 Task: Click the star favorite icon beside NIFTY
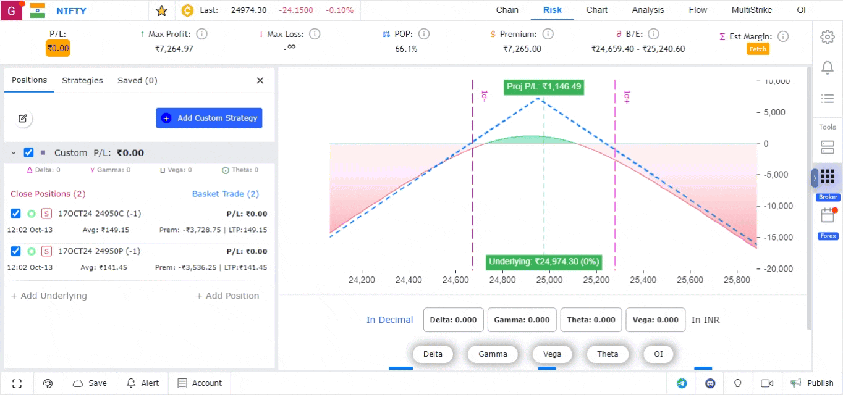[161, 10]
